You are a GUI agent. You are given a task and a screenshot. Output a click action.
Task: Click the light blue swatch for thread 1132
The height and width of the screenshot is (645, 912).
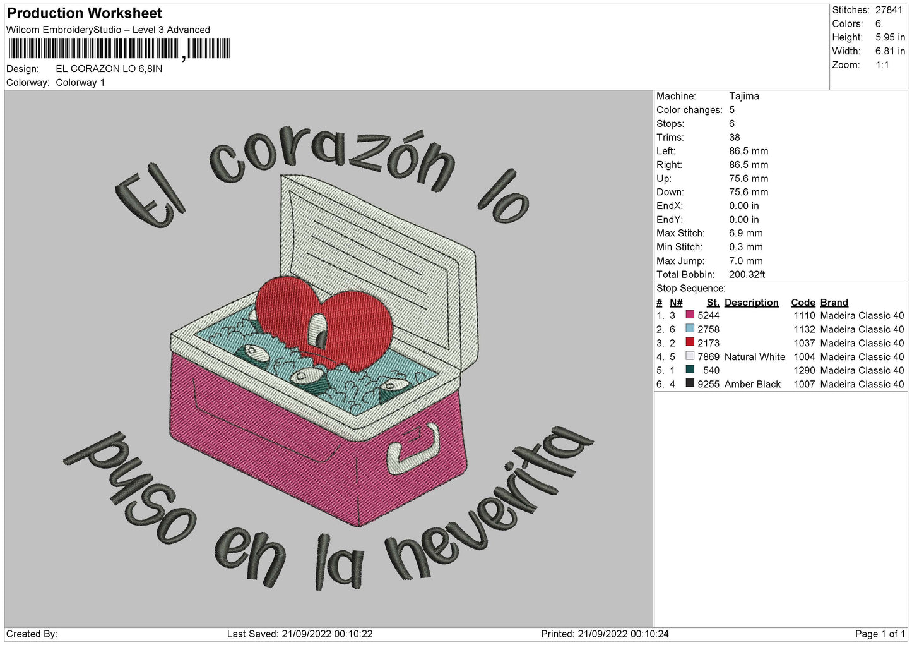[x=690, y=329]
